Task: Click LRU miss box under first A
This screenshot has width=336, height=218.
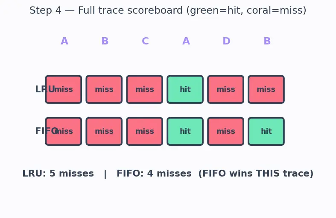Action: click(64, 89)
